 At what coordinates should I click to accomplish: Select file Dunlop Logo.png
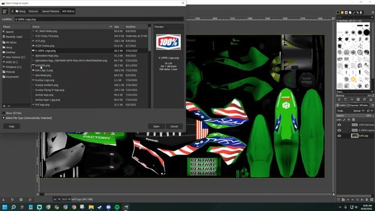click(45, 80)
